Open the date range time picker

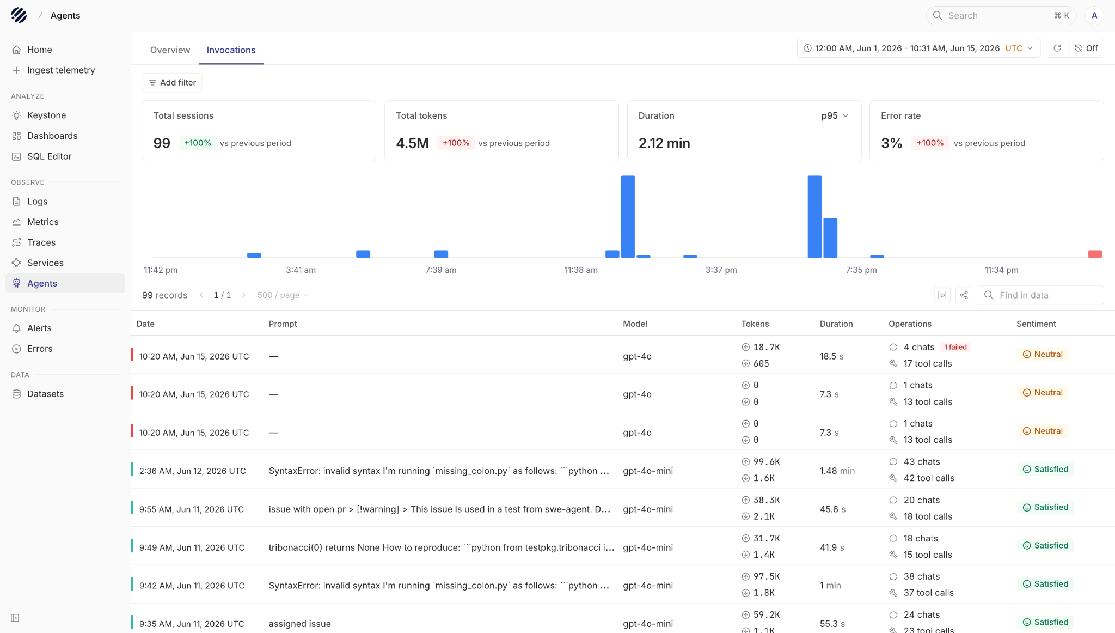pyautogui.click(x=918, y=48)
